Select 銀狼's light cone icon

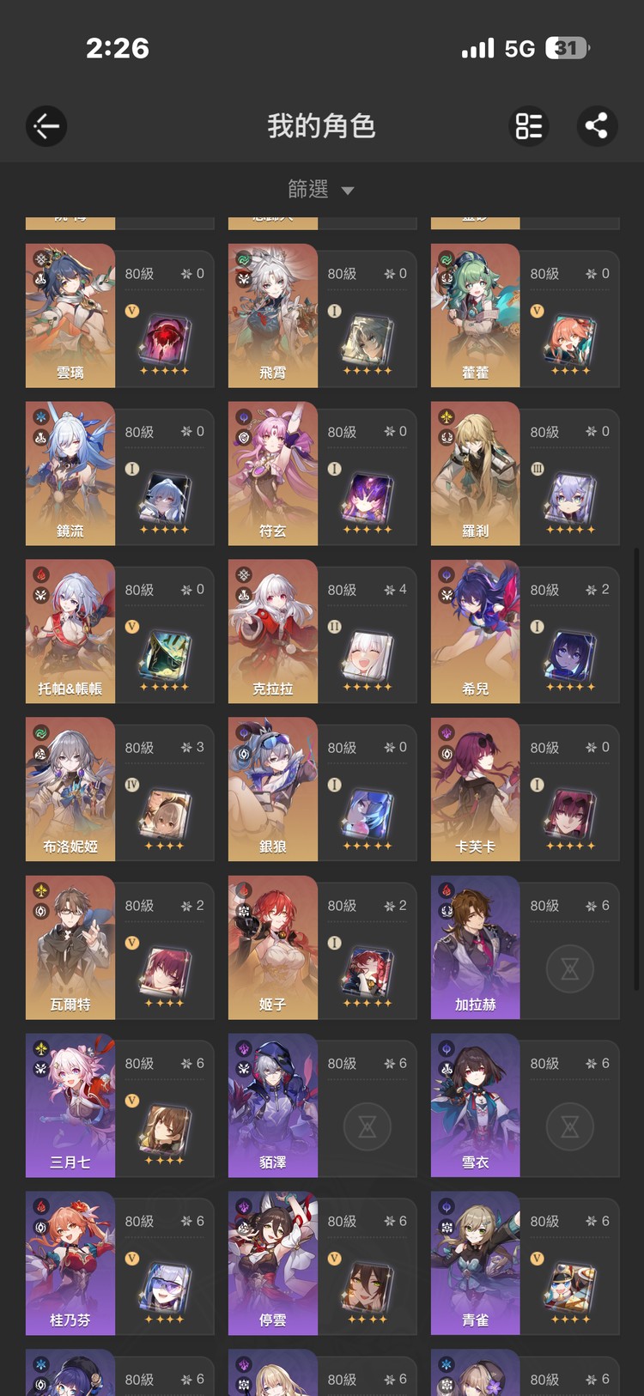(x=368, y=812)
